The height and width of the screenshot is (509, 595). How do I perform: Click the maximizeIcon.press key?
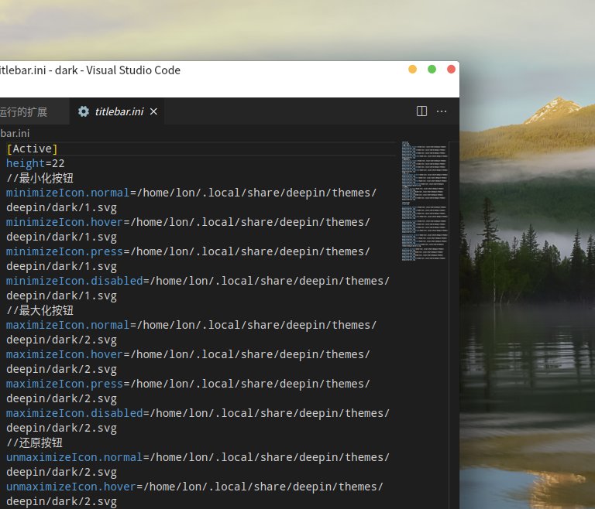(x=64, y=384)
